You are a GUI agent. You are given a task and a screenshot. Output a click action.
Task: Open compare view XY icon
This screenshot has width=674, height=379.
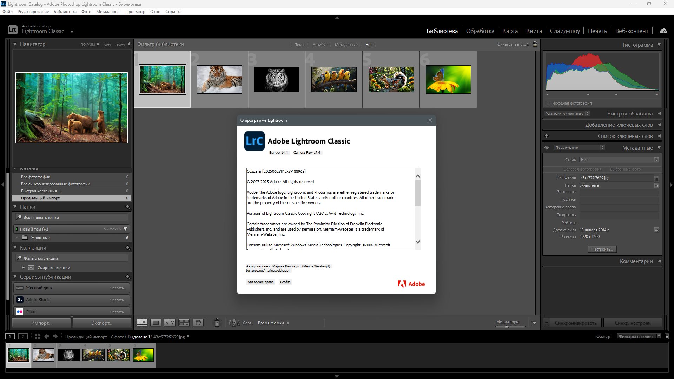click(x=170, y=323)
